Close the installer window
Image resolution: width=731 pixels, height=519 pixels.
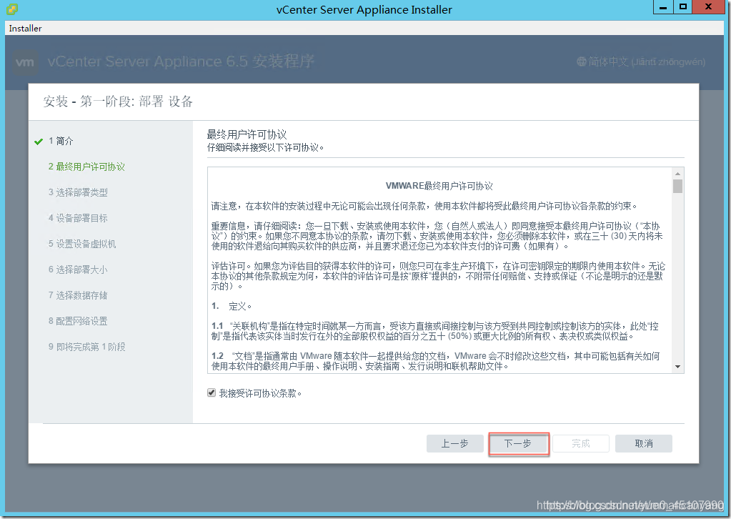coord(709,7)
